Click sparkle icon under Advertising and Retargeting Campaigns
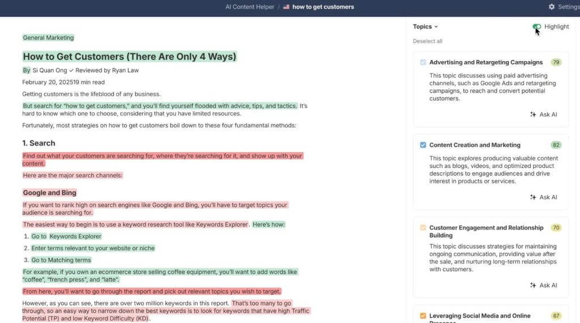The width and height of the screenshot is (580, 323). 533,114
